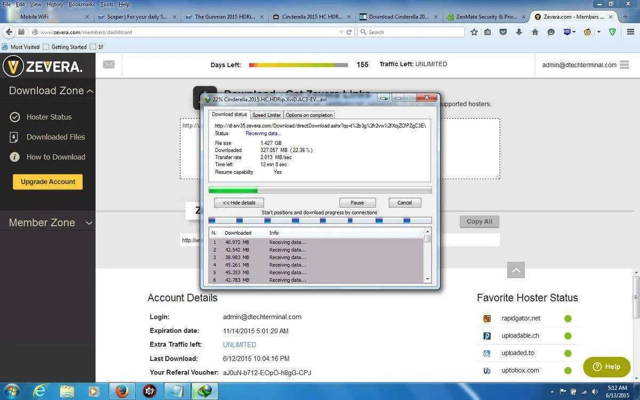Click the uploaded.to hoster icon

(x=487, y=353)
